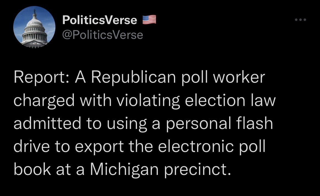
Task: Click the words "election law" in the tweet
Action: pyautogui.click(x=230, y=100)
